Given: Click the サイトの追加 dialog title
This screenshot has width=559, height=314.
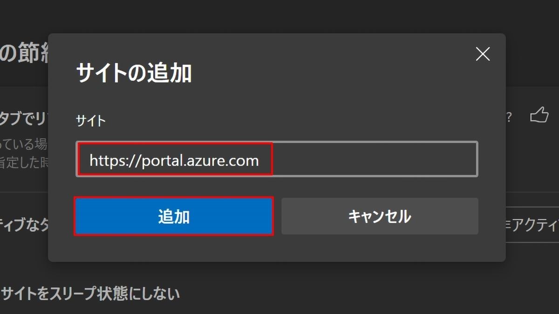Looking at the screenshot, I should pos(134,73).
